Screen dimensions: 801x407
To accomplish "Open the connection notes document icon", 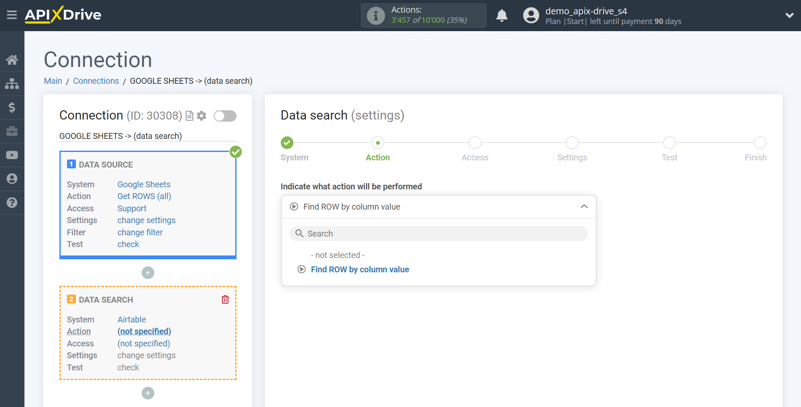I will click(x=190, y=116).
